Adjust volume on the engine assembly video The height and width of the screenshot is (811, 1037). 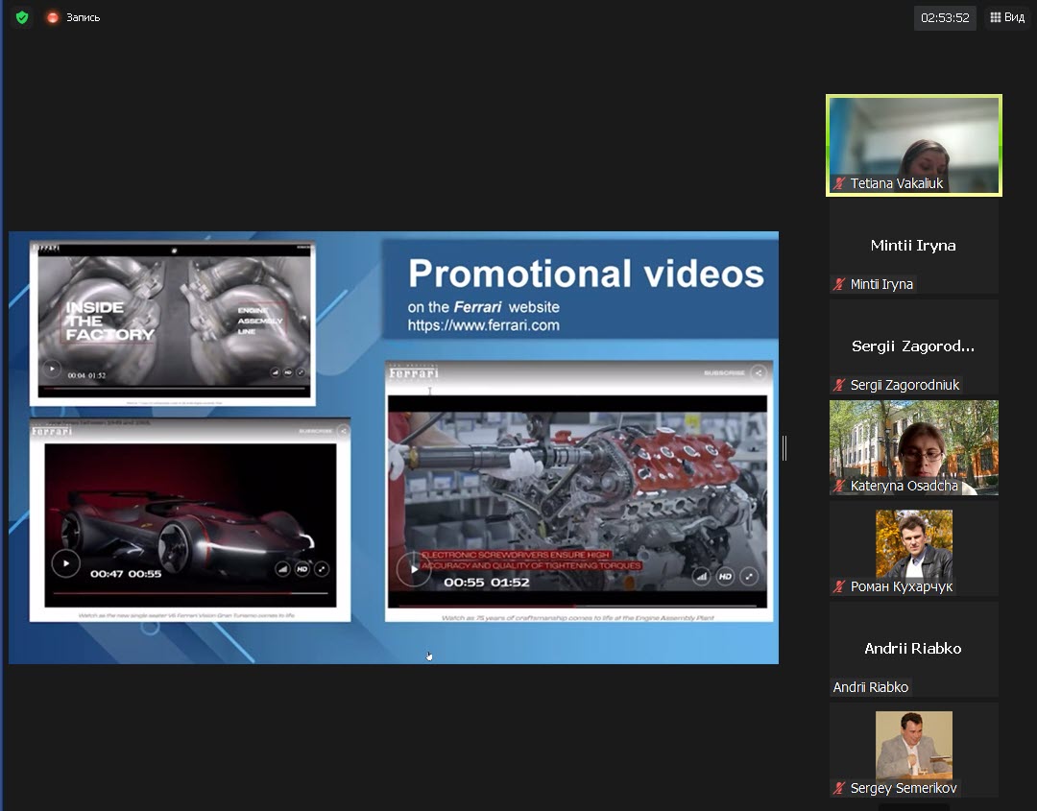pyautogui.click(x=701, y=577)
